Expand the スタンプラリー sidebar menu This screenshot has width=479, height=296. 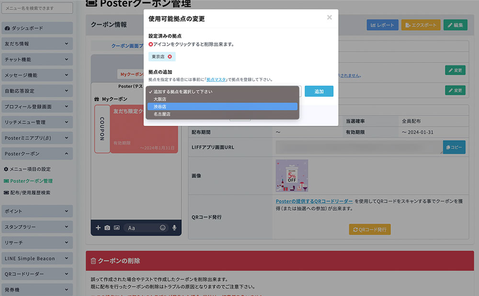pos(37,227)
